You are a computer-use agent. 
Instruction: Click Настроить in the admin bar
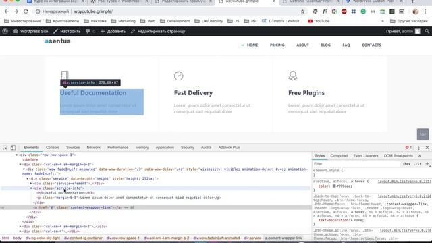coord(67,32)
